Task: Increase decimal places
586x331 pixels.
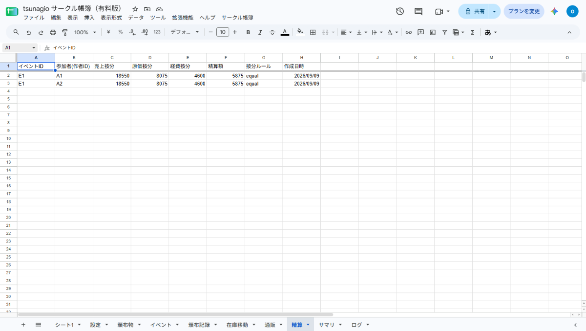Action: 145,32
